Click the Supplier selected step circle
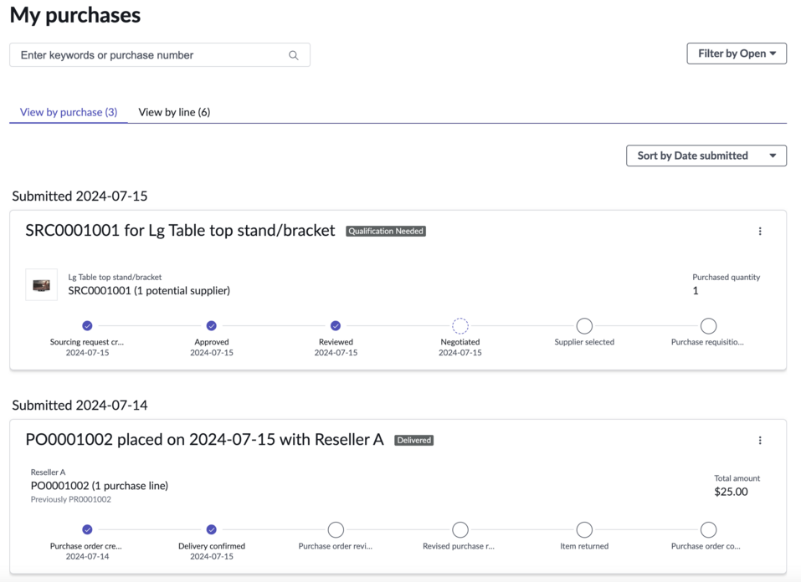Viewport: 801px width, 582px height. coord(584,326)
